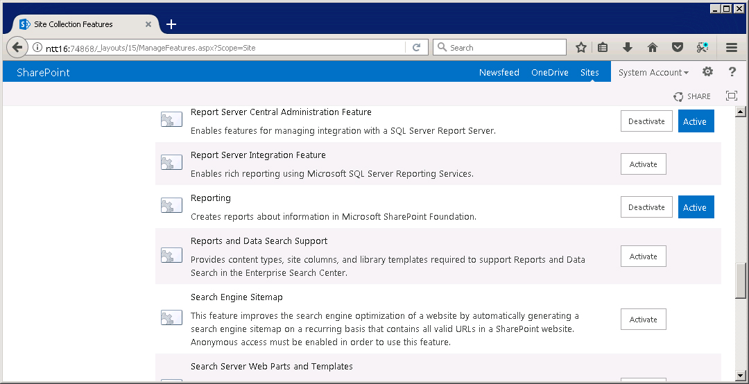
Task: Click the page scrollbar up arrow
Action: [x=741, y=112]
